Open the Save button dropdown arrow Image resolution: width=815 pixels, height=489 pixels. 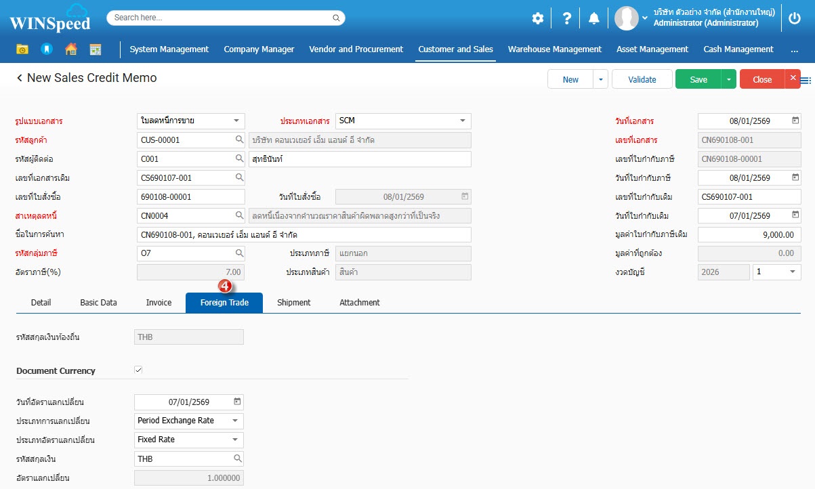point(728,79)
